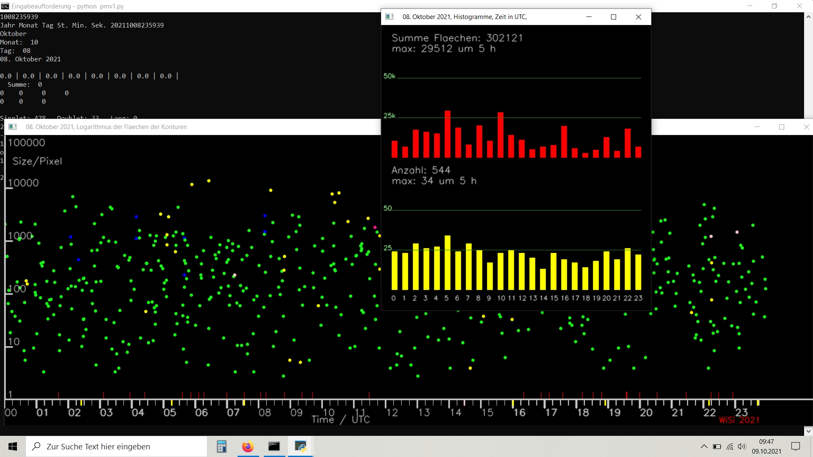Open the Windows Start menu

(x=13, y=446)
